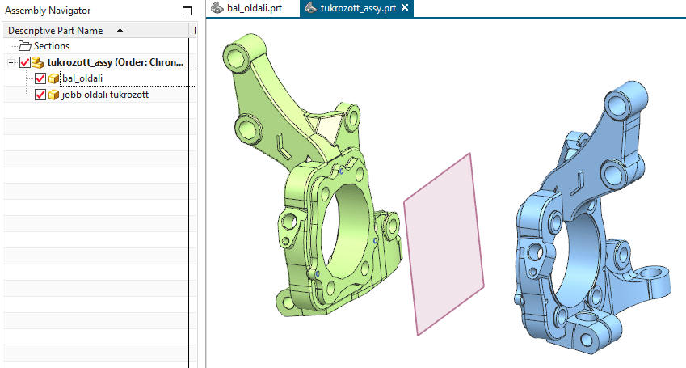This screenshot has width=686, height=368.
Task: Click the Sections folder icon
Action: coord(24,46)
